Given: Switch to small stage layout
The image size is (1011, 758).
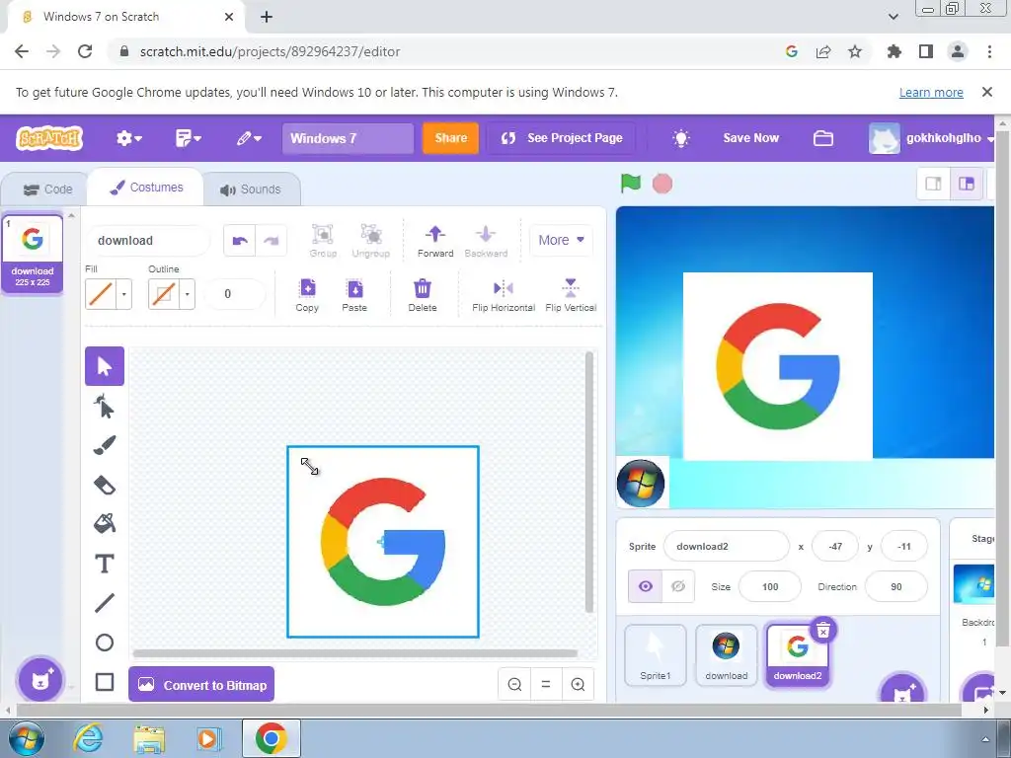Looking at the screenshot, I should 933,184.
